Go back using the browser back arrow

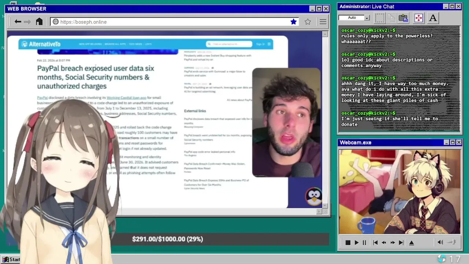coord(18,22)
